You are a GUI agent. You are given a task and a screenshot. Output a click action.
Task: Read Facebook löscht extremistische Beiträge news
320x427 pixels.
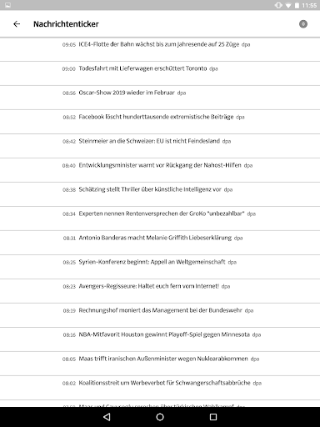click(x=160, y=122)
